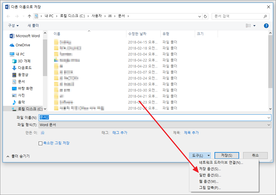The height and width of the screenshot is (195, 276).
Task: Toggle the 축소판 그림 저장 checkbox
Action: click(x=41, y=143)
